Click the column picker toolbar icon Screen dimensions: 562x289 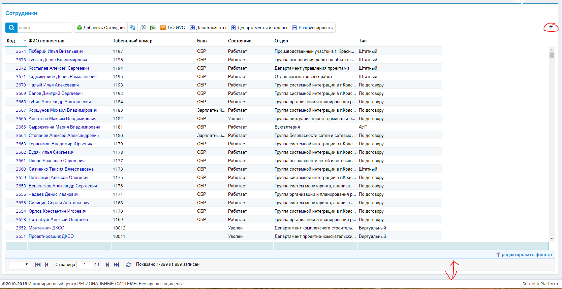143,28
